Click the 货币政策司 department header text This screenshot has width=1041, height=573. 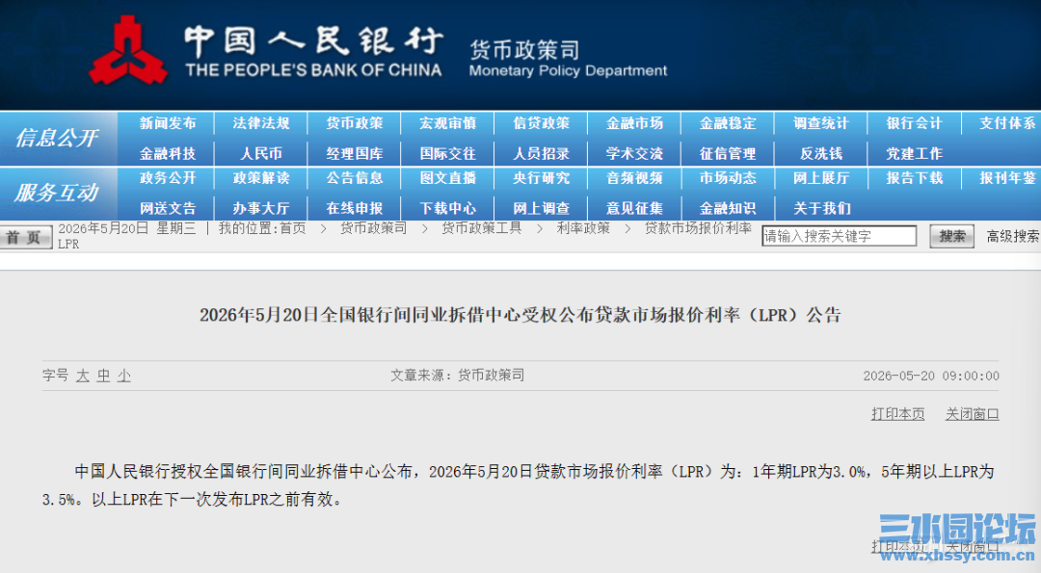(x=524, y=50)
